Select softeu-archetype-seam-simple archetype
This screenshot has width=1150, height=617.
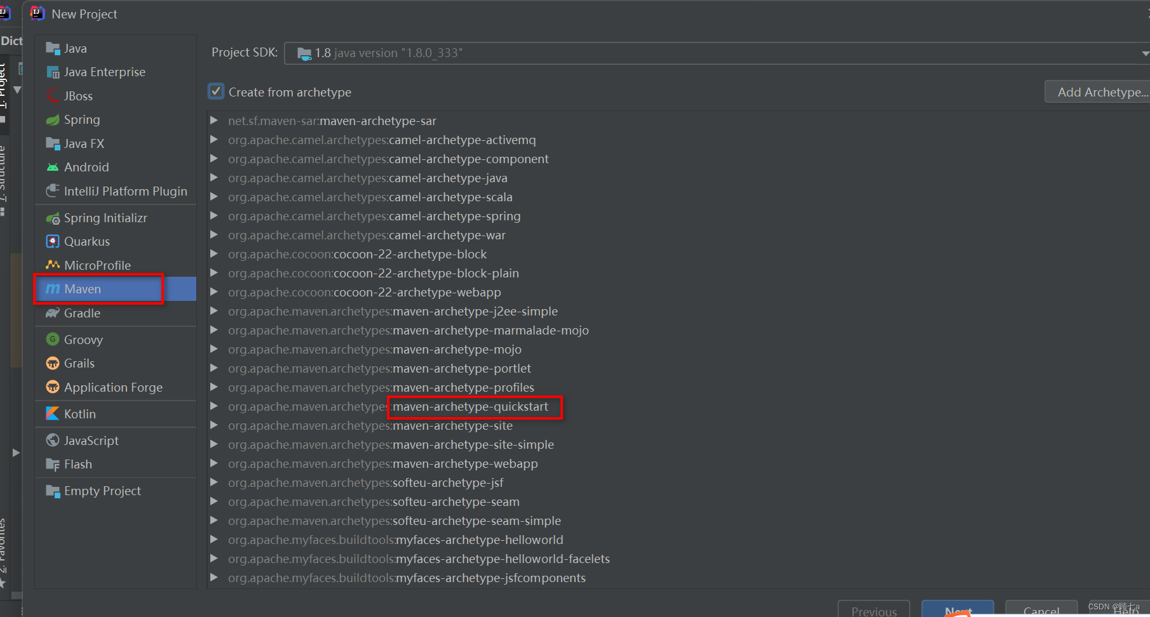point(477,521)
